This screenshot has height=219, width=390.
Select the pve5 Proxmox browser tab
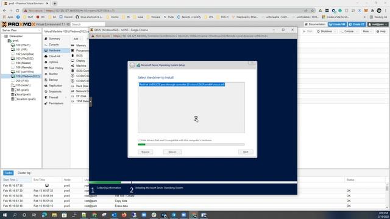pos(26,4)
